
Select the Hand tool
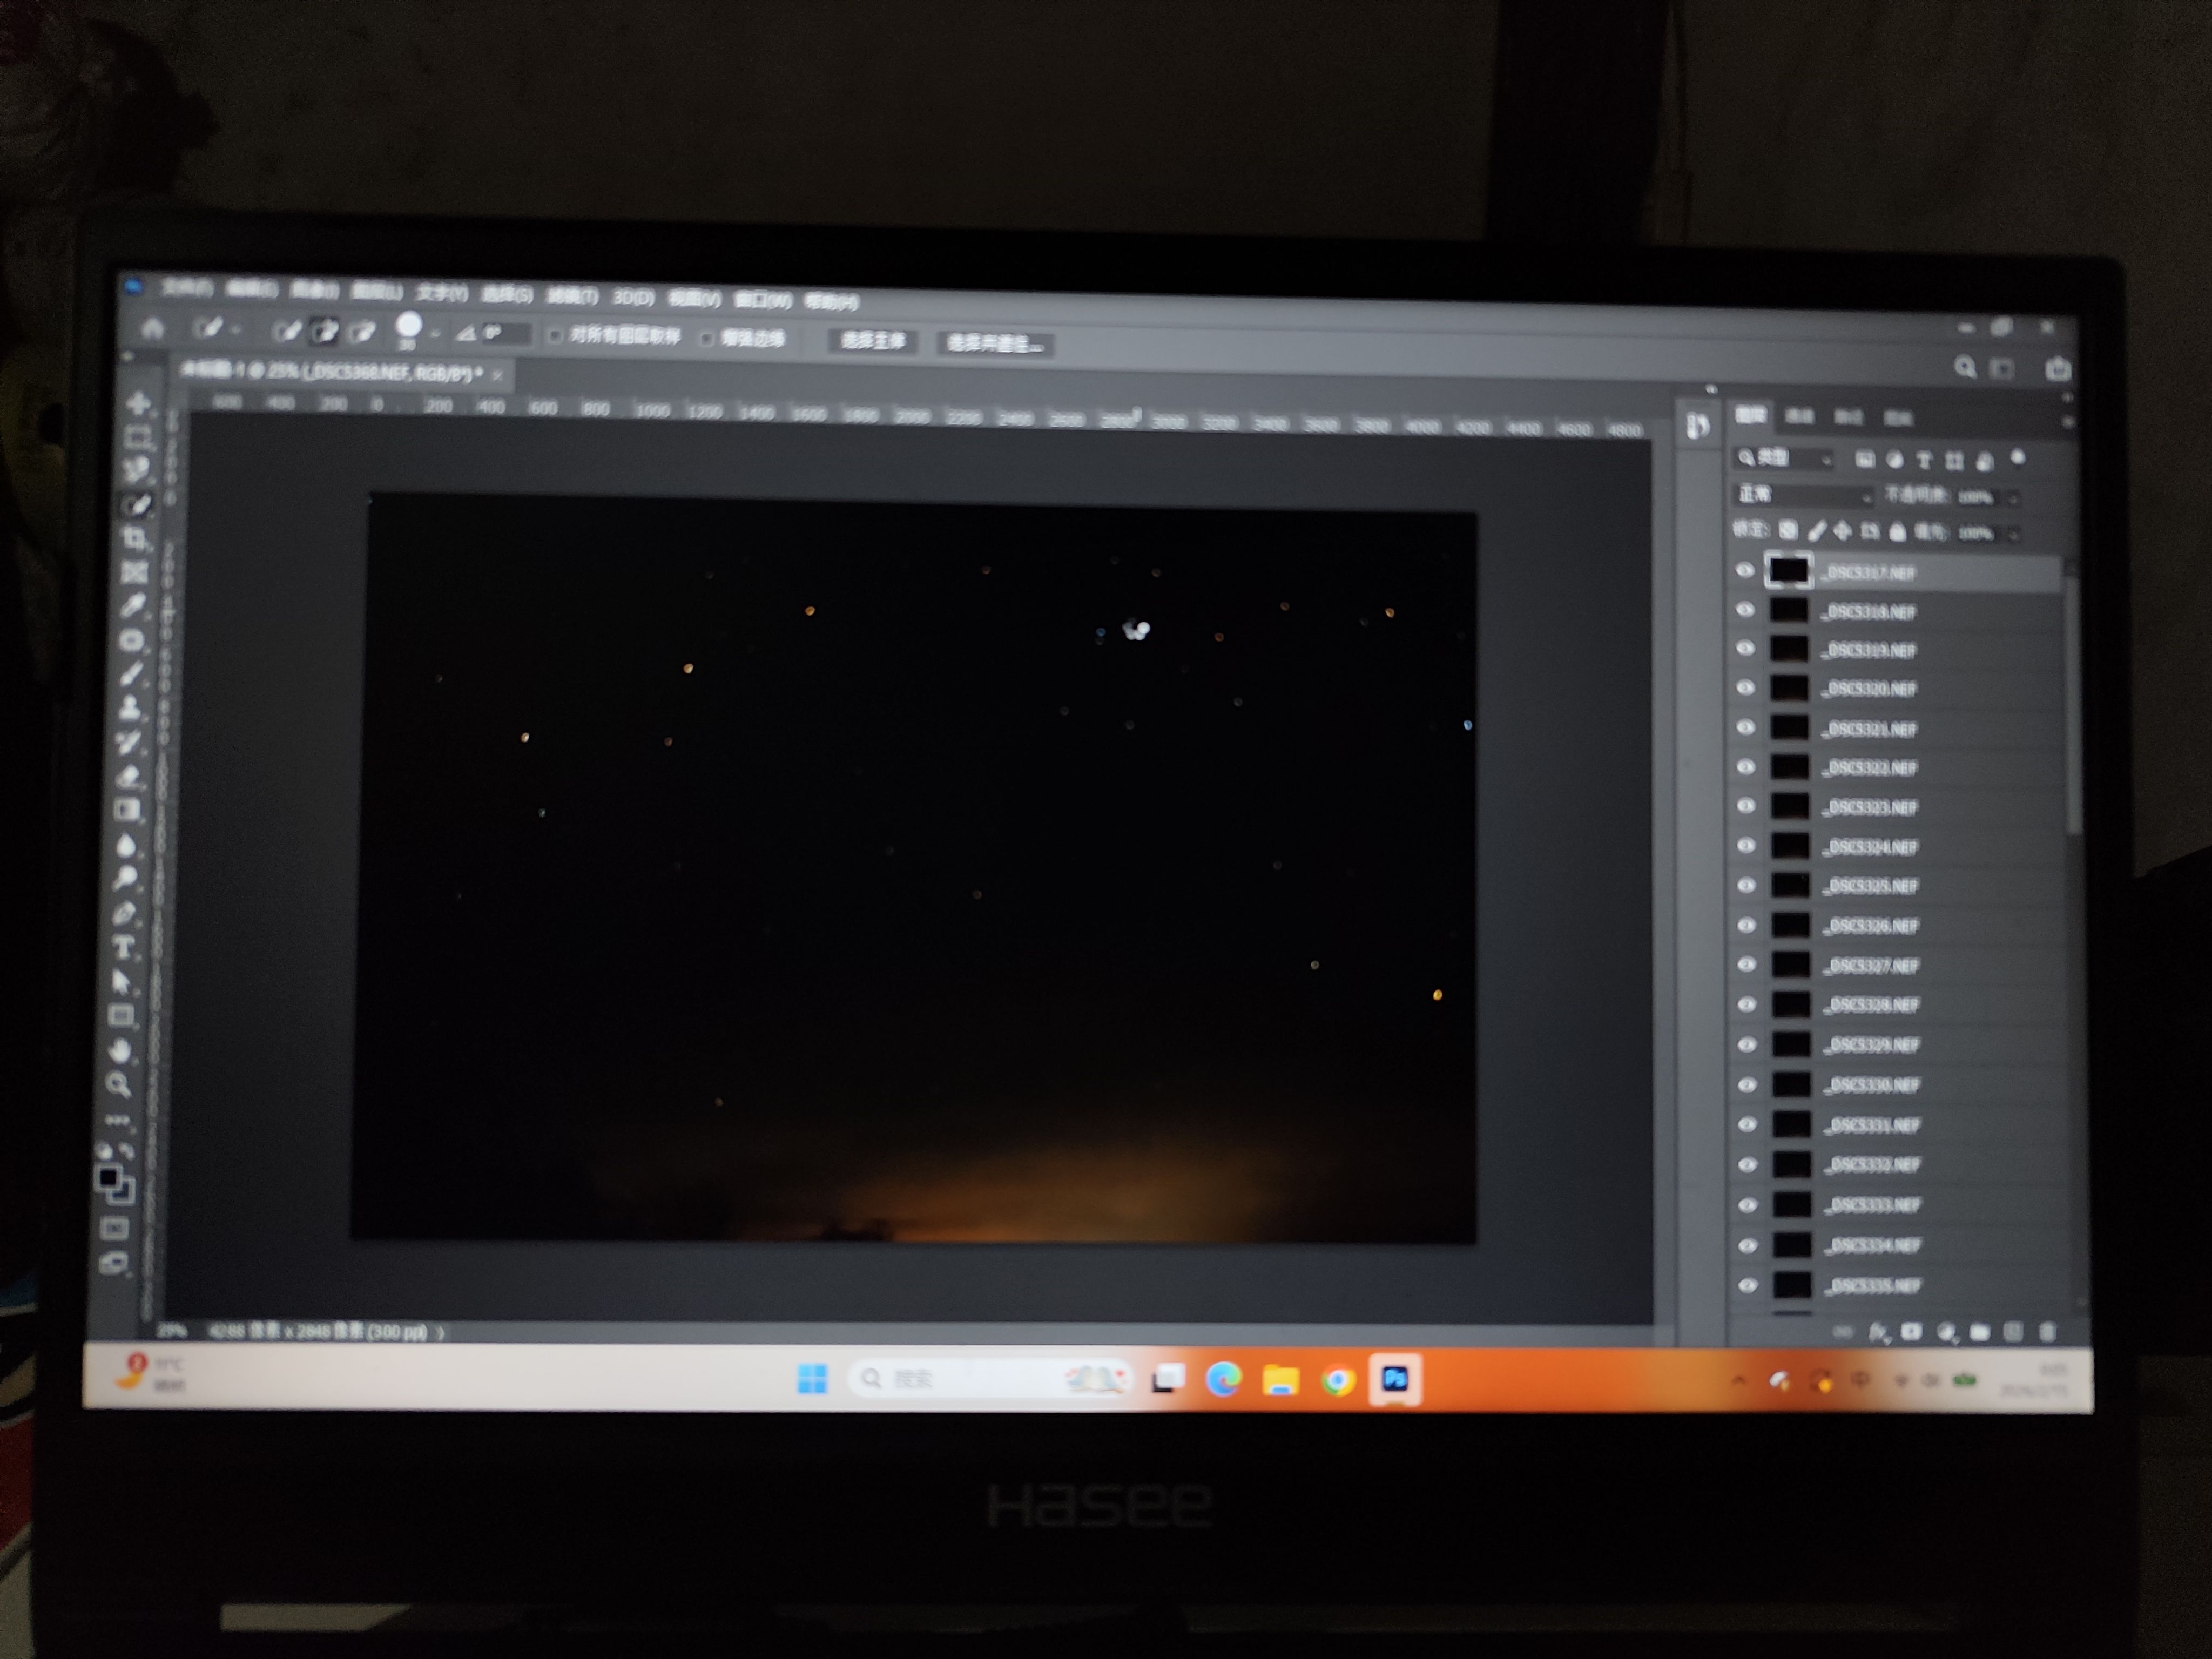[120, 1051]
